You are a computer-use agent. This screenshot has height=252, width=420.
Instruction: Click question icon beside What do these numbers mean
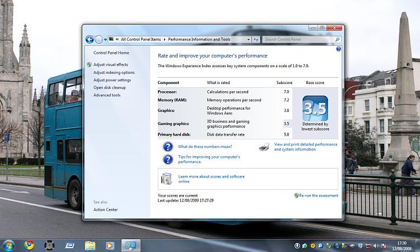click(167, 147)
